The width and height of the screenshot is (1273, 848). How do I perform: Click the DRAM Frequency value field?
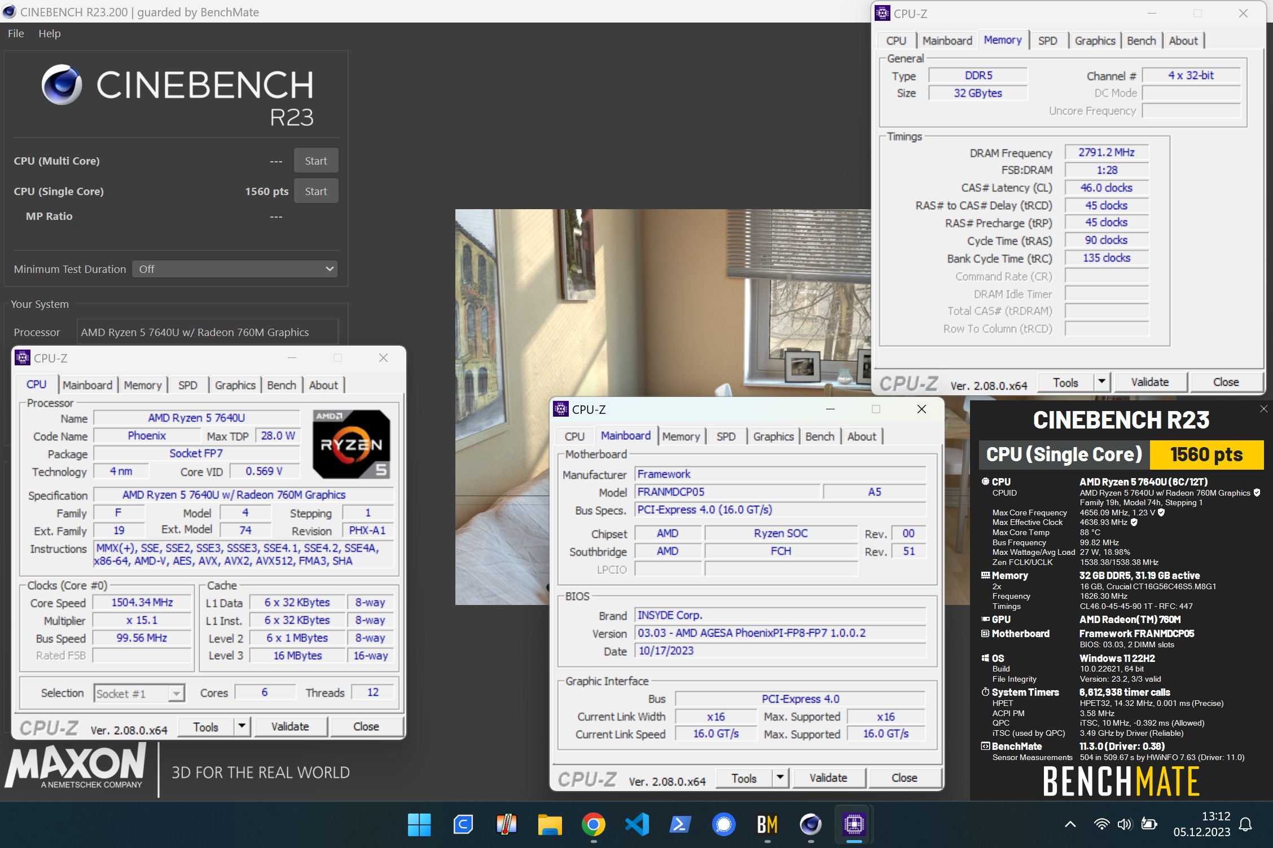pos(1107,152)
